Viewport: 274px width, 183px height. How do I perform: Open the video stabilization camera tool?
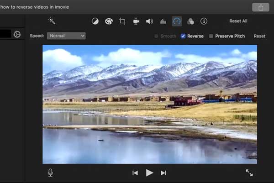[x=136, y=21]
